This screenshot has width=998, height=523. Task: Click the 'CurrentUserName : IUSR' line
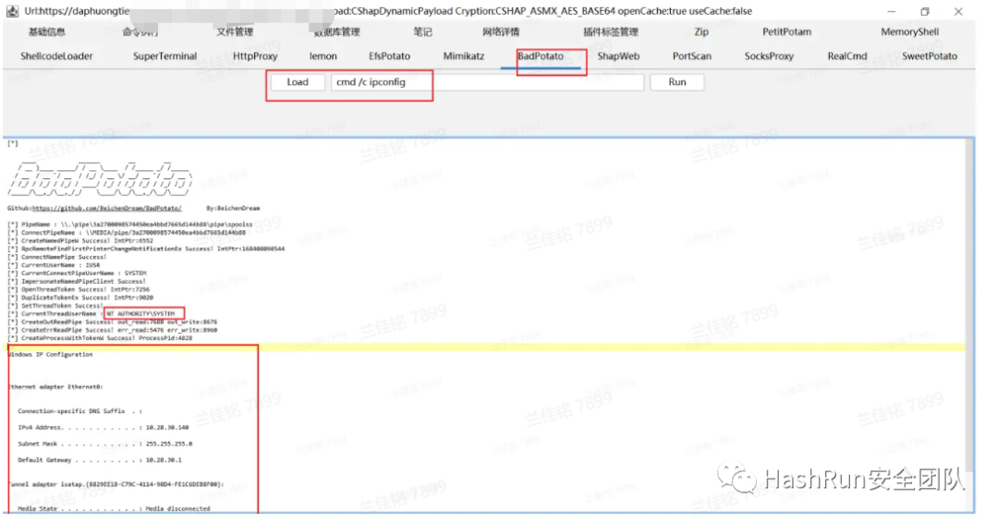pos(54,265)
